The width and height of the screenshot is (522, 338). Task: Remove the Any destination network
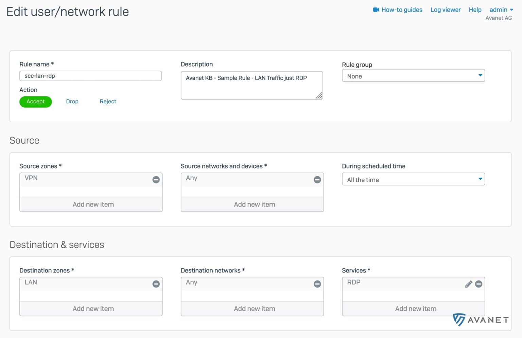[317, 284]
